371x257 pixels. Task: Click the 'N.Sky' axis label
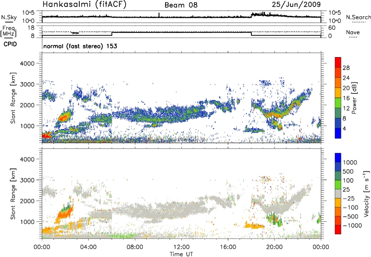click(x=9, y=18)
